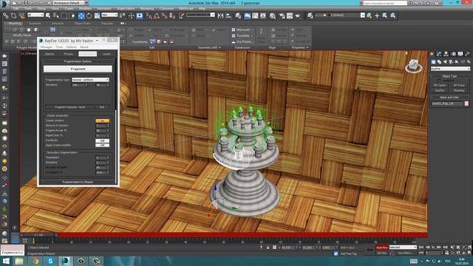Click the Windows Start button
Image resolution: width=473 pixels, height=266 pixels.
tap(6, 261)
